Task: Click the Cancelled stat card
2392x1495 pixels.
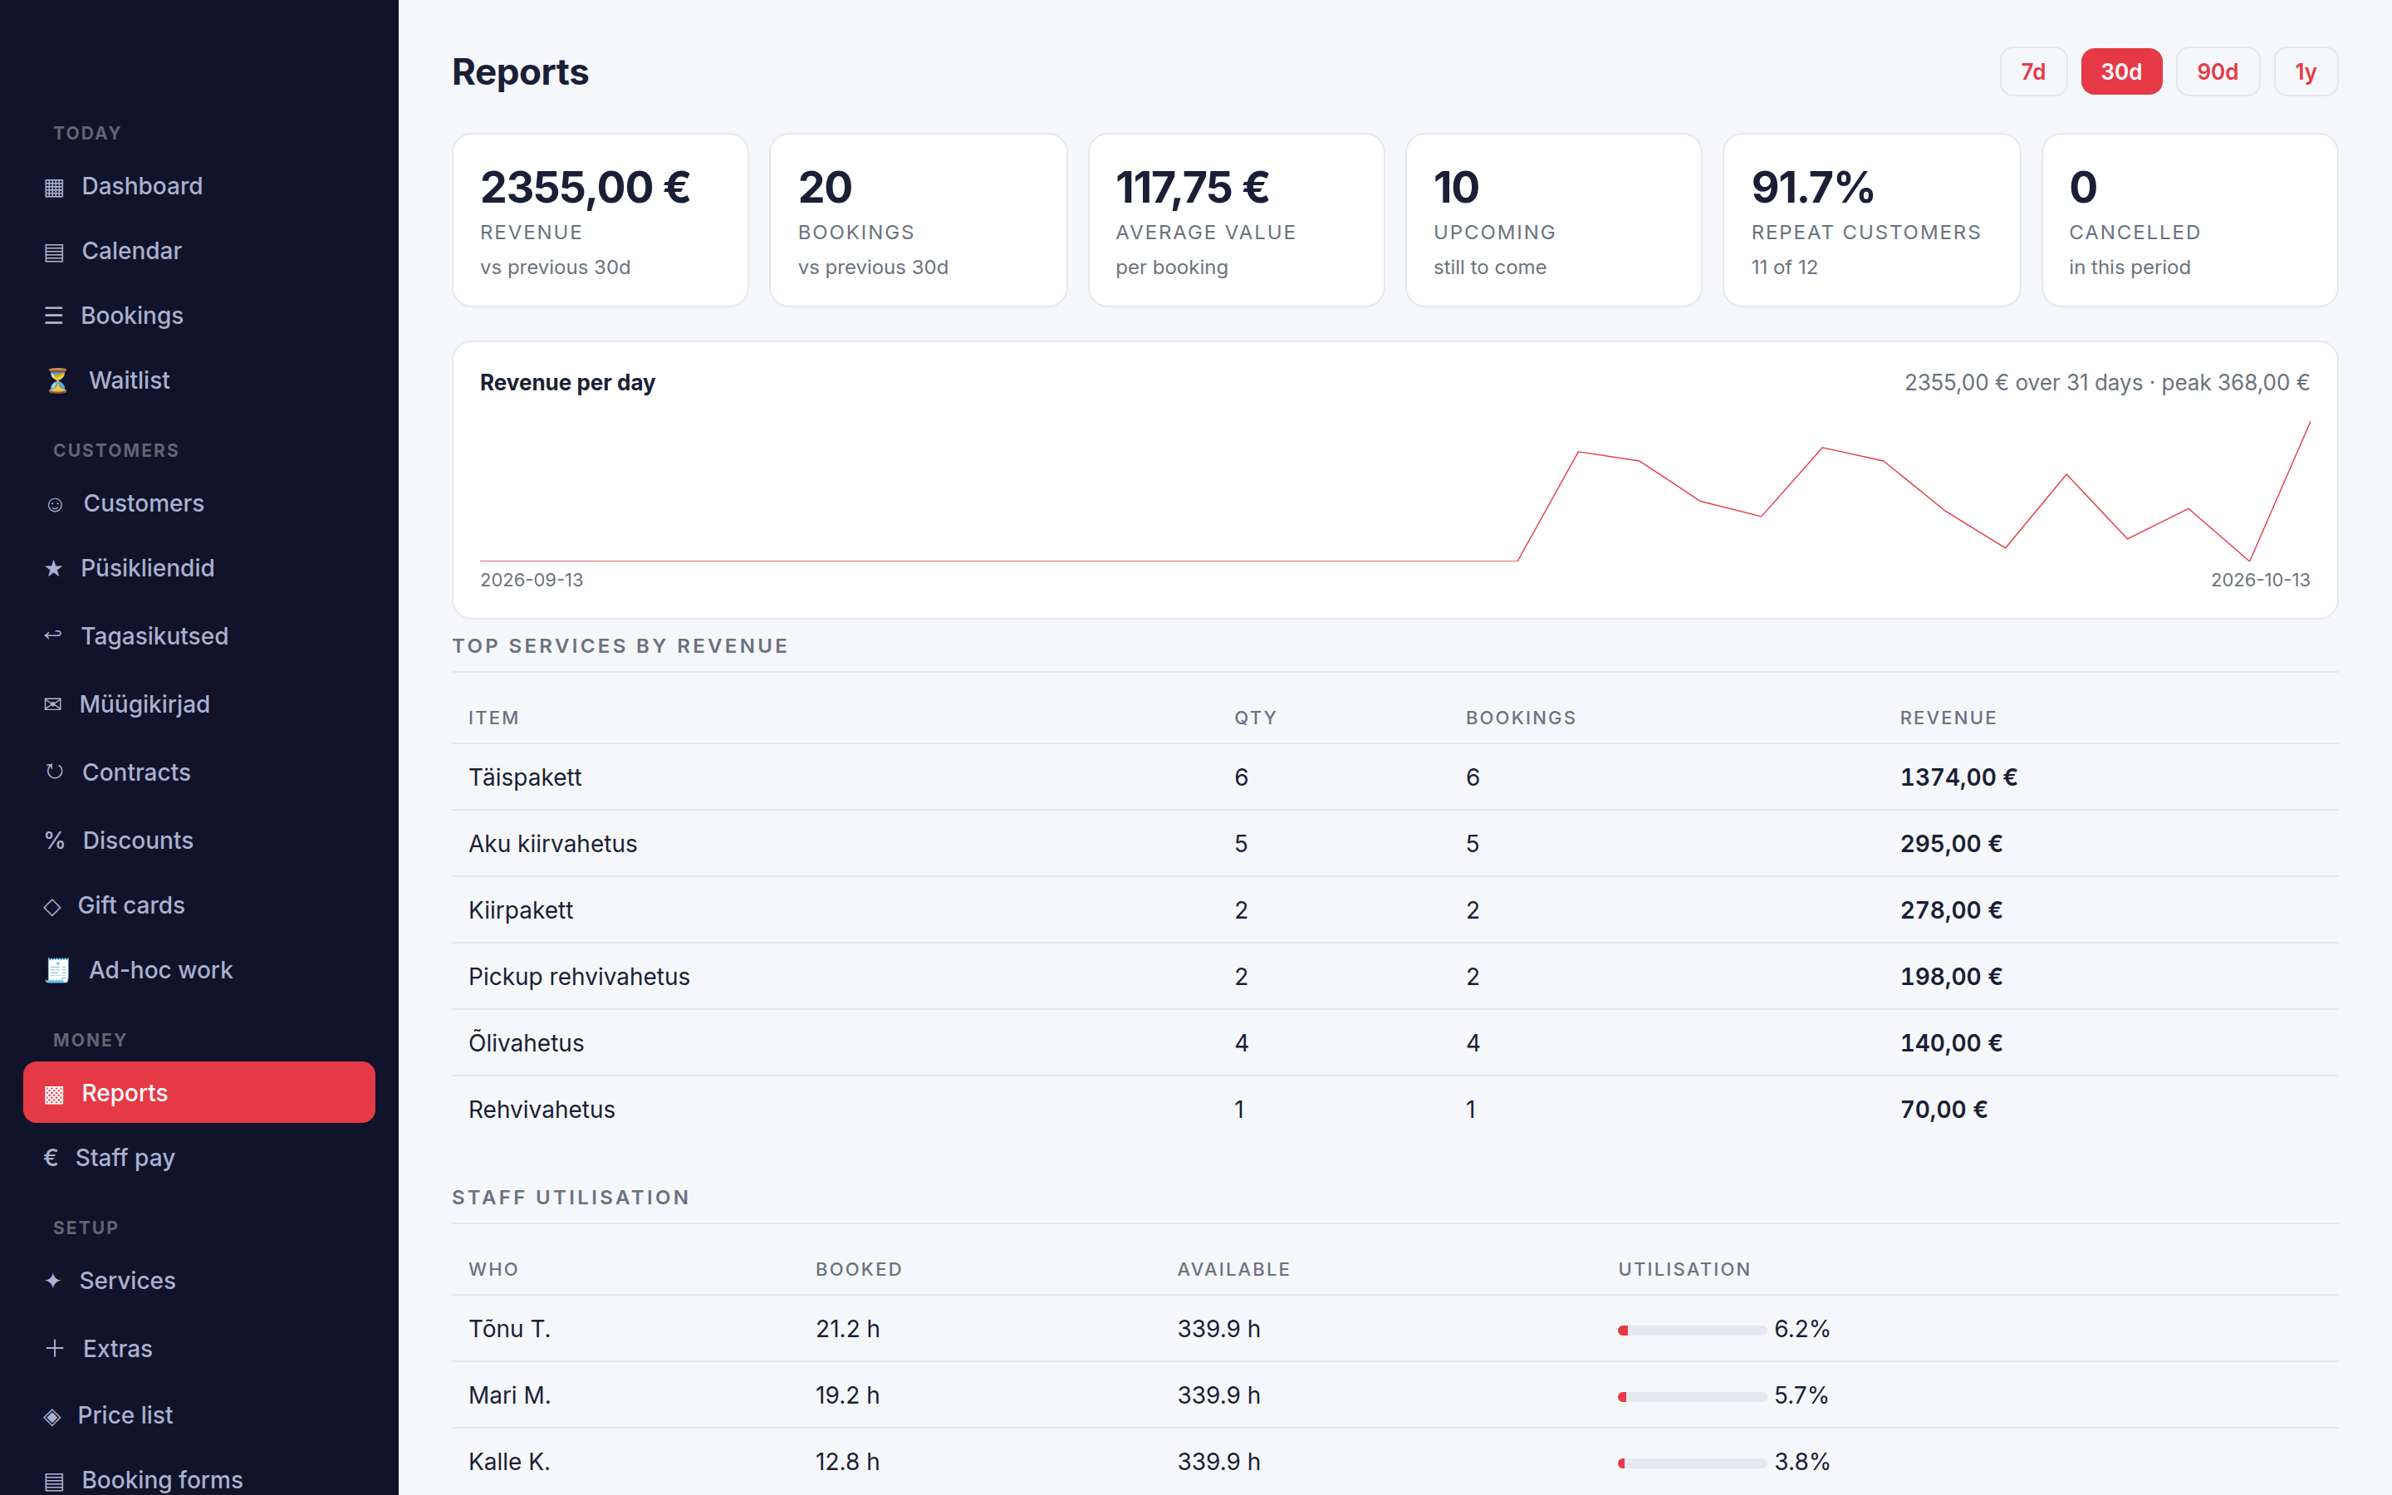Action: [x=2189, y=220]
